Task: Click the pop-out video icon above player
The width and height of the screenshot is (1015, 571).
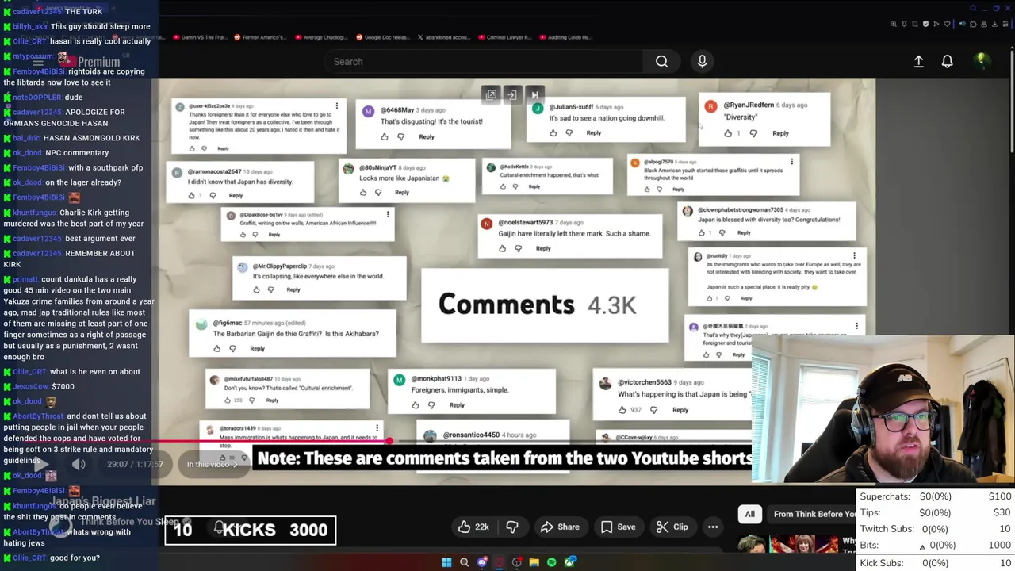Action: pyautogui.click(x=491, y=95)
